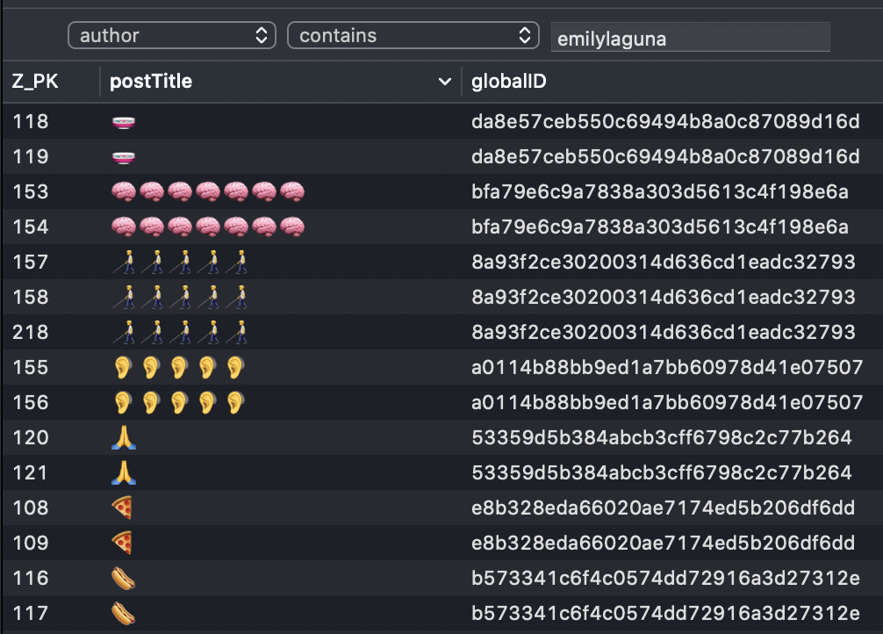Click the ear emojis title in row 155

179,367
